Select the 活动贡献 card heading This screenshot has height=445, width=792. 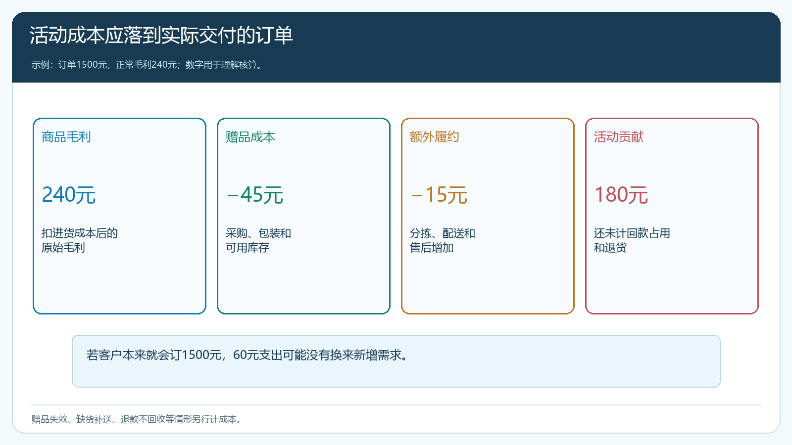pyautogui.click(x=619, y=137)
